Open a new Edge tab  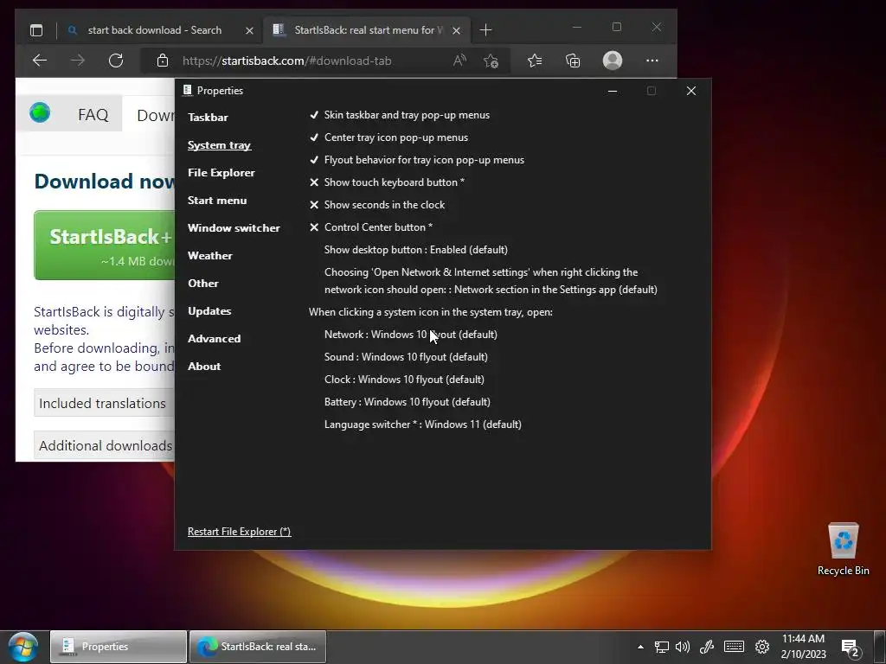tap(486, 30)
